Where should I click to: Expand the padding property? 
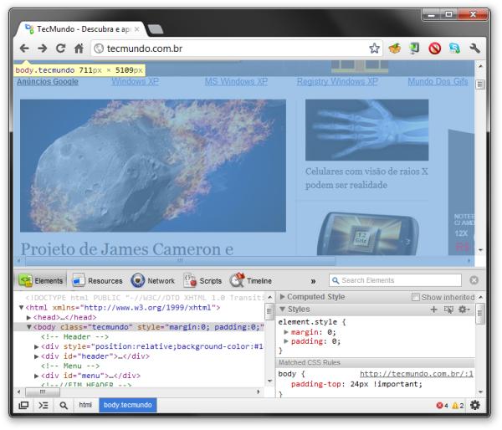coord(286,341)
